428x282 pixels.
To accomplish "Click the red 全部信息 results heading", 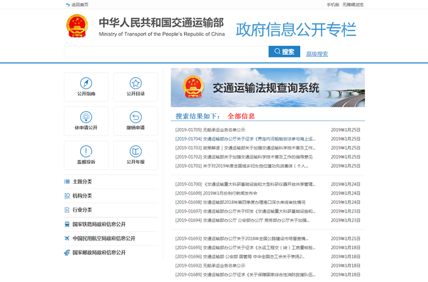I will point(241,117).
